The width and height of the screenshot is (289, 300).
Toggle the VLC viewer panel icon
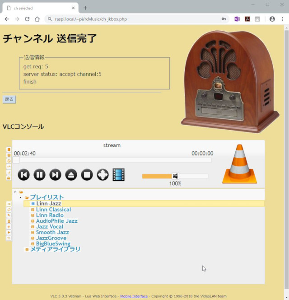9,155
